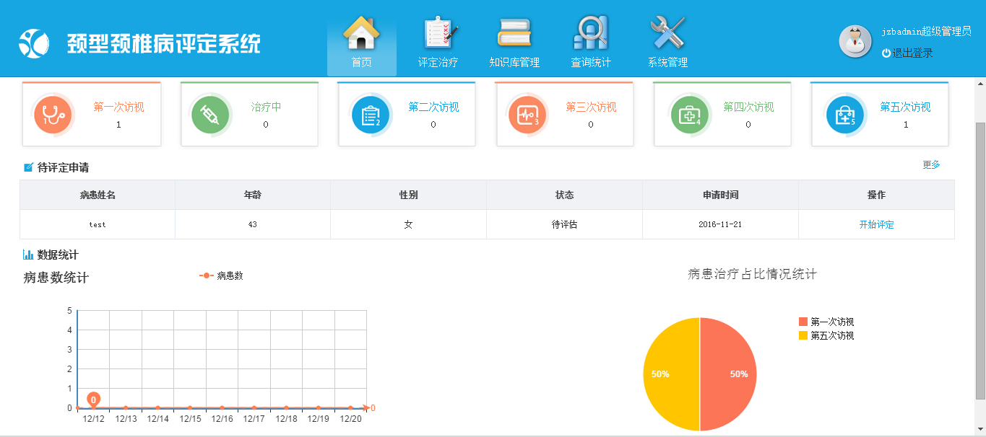The height and width of the screenshot is (437, 986).
Task: Open 系统管理 wrench tools icon
Action: pyautogui.click(x=667, y=33)
